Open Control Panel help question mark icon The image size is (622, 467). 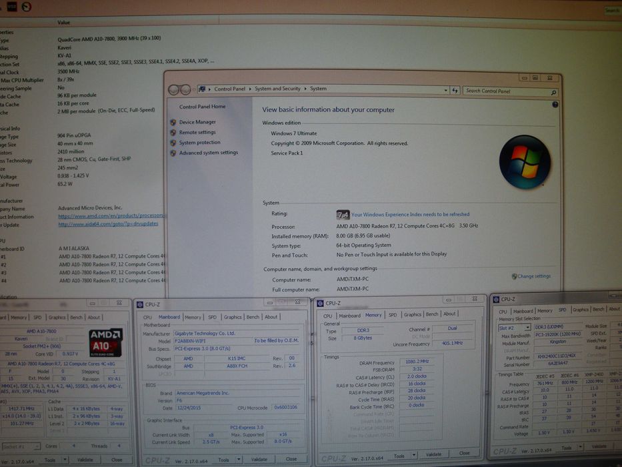point(555,105)
